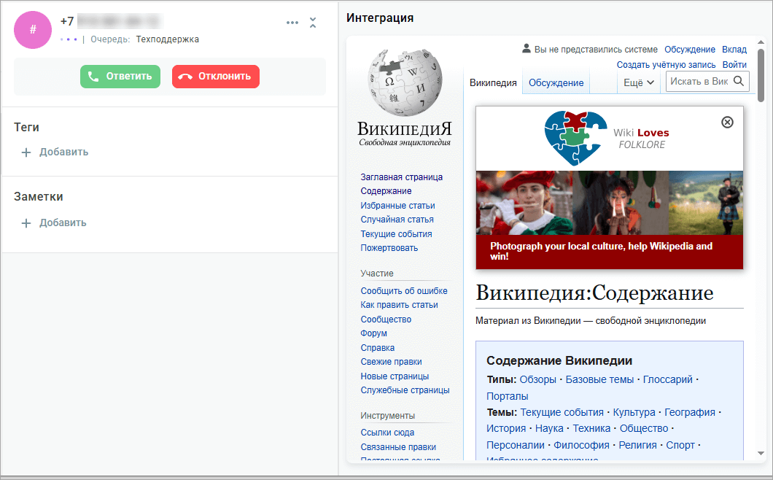Image resolution: width=773 pixels, height=480 pixels.
Task: Click the Wiki Loves Folklore heart puzzle logo
Action: [x=575, y=139]
